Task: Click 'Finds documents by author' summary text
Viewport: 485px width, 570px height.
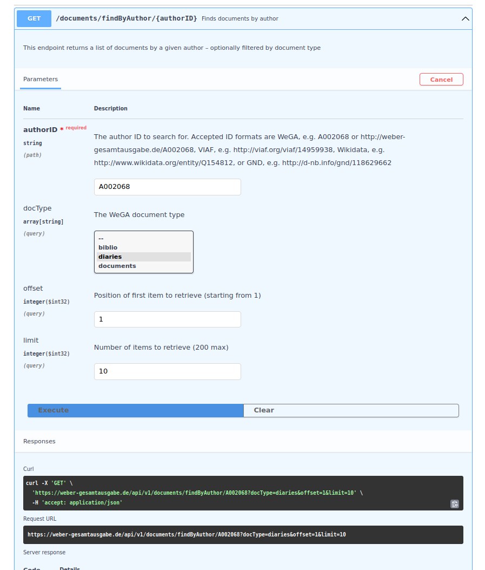Action: coord(240,18)
